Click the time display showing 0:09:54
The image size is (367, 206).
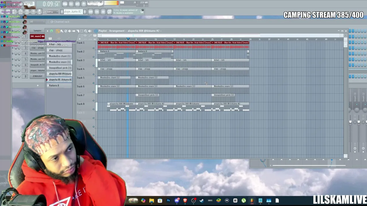click(x=50, y=4)
